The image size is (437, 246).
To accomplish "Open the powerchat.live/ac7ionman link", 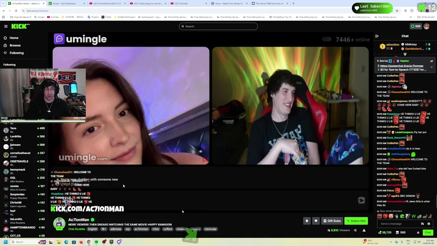I will [x=401, y=66].
